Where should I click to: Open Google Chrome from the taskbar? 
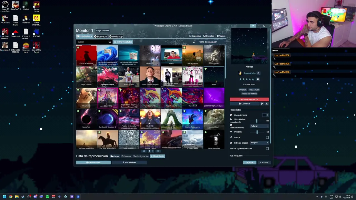pos(11,197)
